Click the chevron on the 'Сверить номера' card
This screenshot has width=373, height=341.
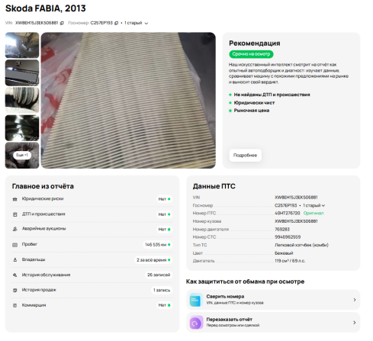(x=355, y=300)
